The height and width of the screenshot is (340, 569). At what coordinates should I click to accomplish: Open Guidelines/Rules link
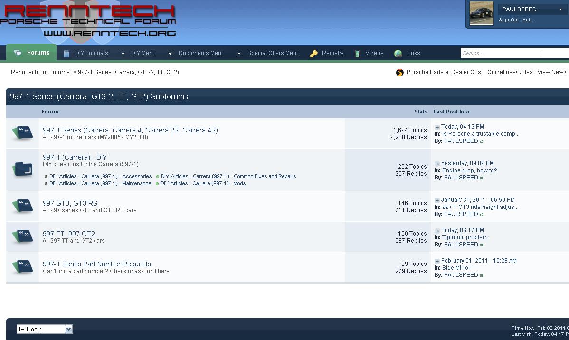[510, 72]
